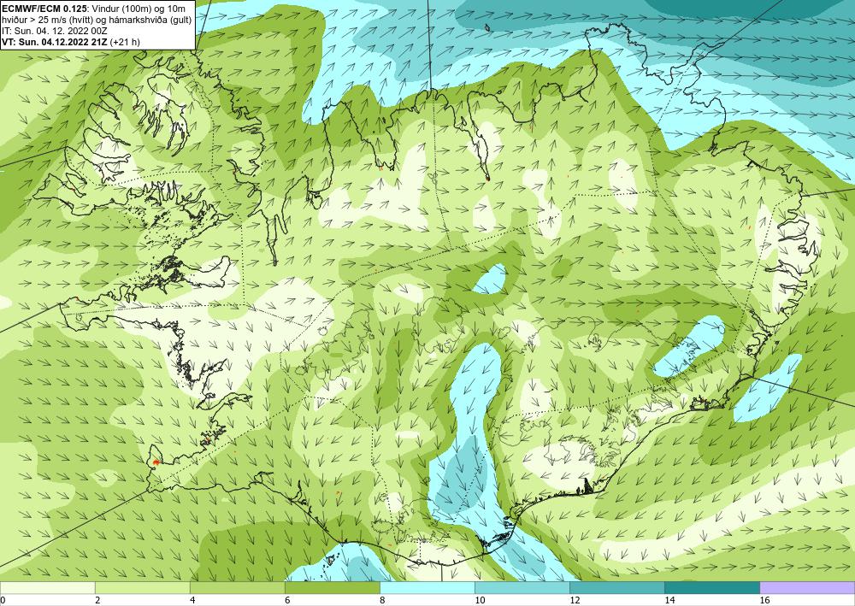Click the 'ECMWF/ECM 0.125' title text
The width and height of the screenshot is (855, 606).
click(x=44, y=8)
